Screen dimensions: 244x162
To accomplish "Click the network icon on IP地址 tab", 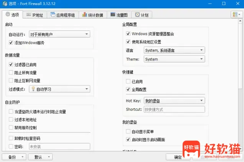I will click(x=28, y=15).
